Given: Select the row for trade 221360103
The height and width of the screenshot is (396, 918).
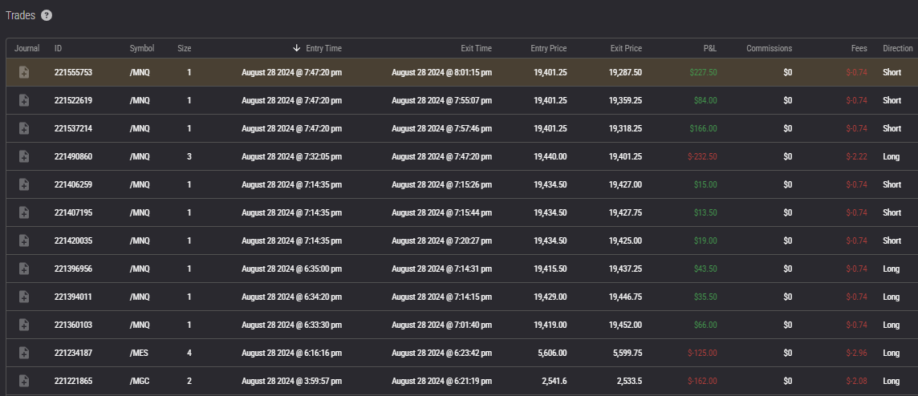Looking at the screenshot, I should 401,325.
